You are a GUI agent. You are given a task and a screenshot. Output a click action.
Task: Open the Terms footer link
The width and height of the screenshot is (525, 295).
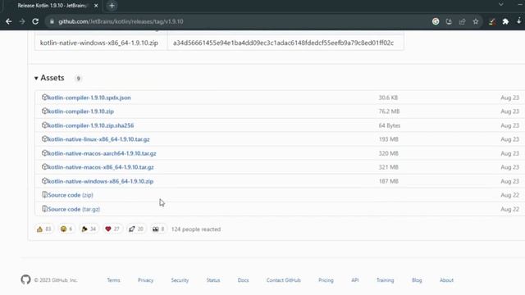tap(113, 280)
